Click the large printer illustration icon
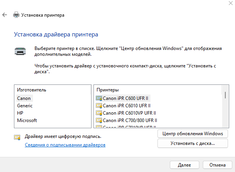Screen dimensions: 235x172 pos(20,50)
